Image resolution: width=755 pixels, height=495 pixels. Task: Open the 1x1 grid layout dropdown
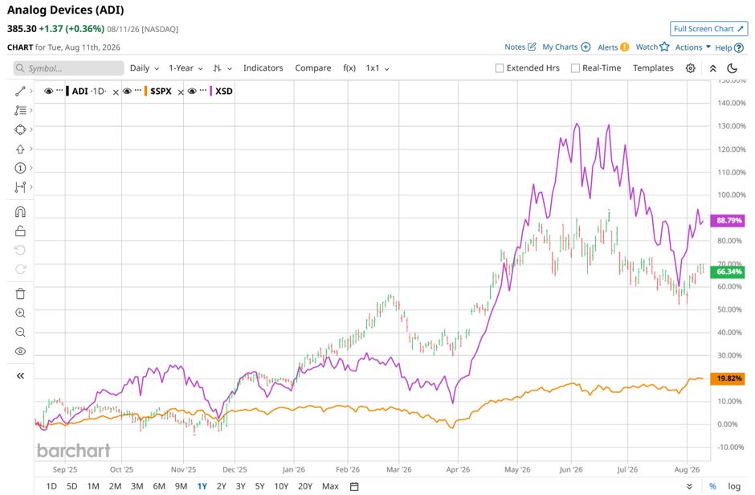tap(377, 67)
